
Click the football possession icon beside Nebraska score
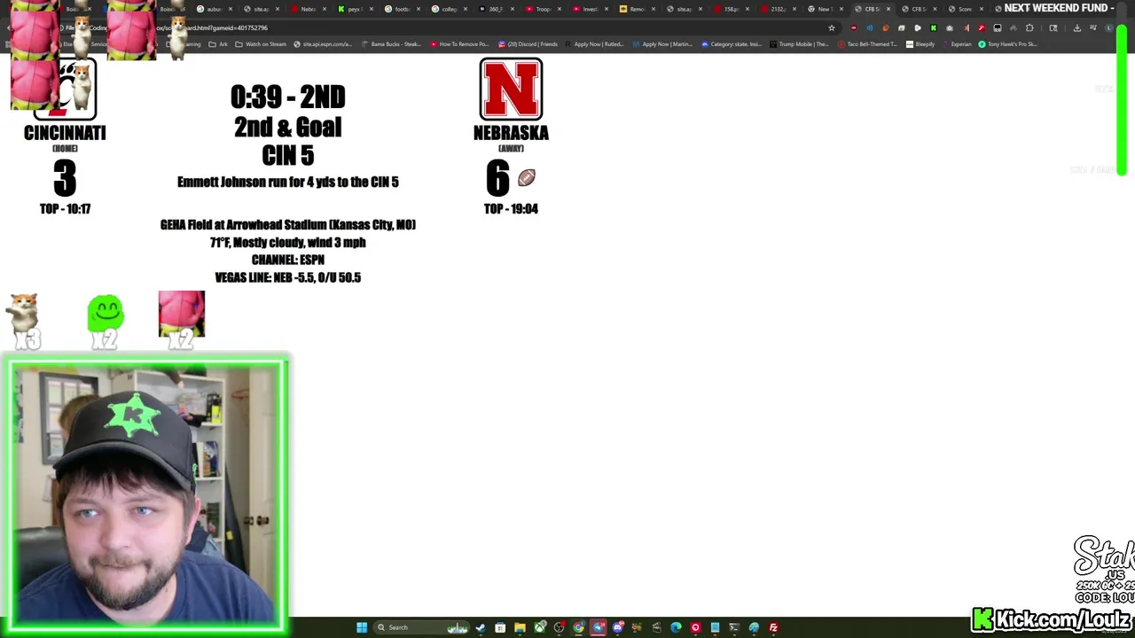click(527, 178)
